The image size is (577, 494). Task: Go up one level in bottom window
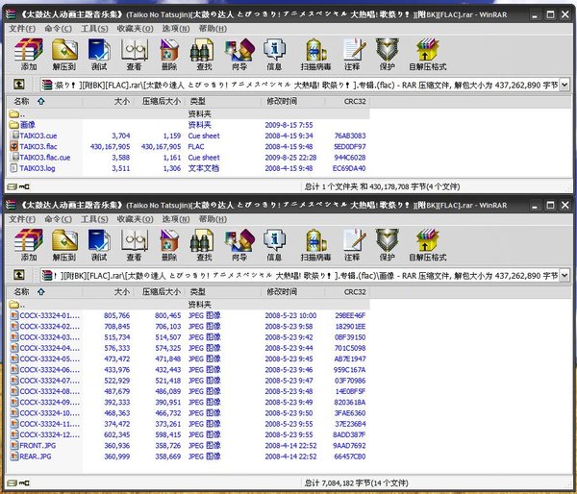click(x=19, y=275)
